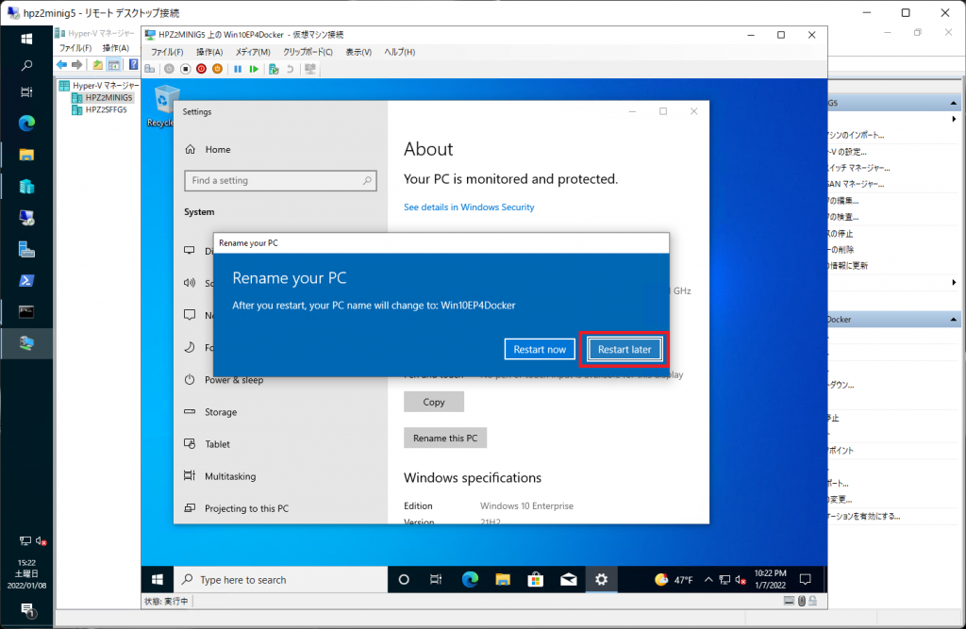Click the up-one-level folder icon in Hyper-V Manager
This screenshot has height=629, width=966.
tap(98, 65)
